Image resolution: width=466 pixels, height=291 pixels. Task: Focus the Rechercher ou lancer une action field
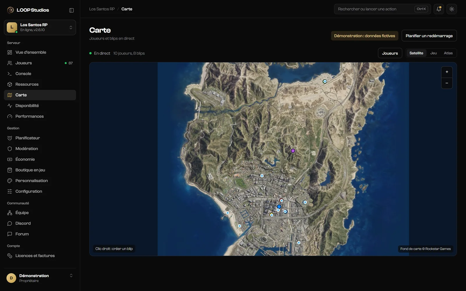coord(382,9)
